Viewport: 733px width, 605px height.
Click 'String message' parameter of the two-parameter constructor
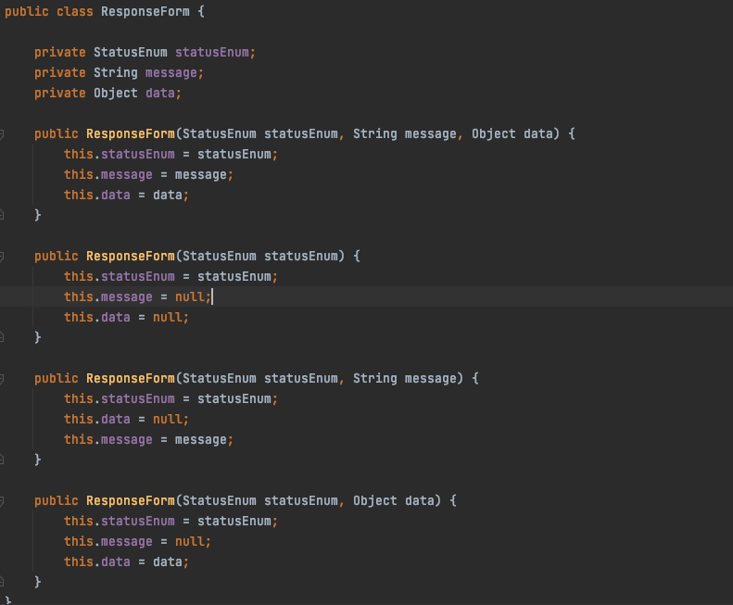click(404, 378)
